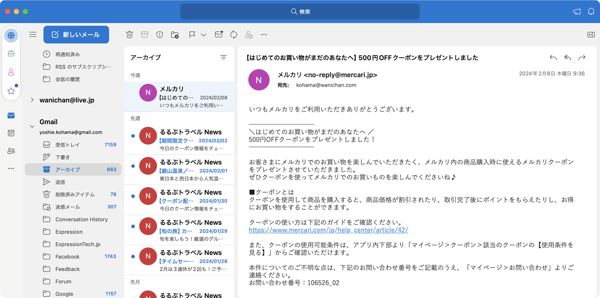Toggle the side panel icon at top right
Viewport: 600px width, 298px height.
(x=591, y=35)
